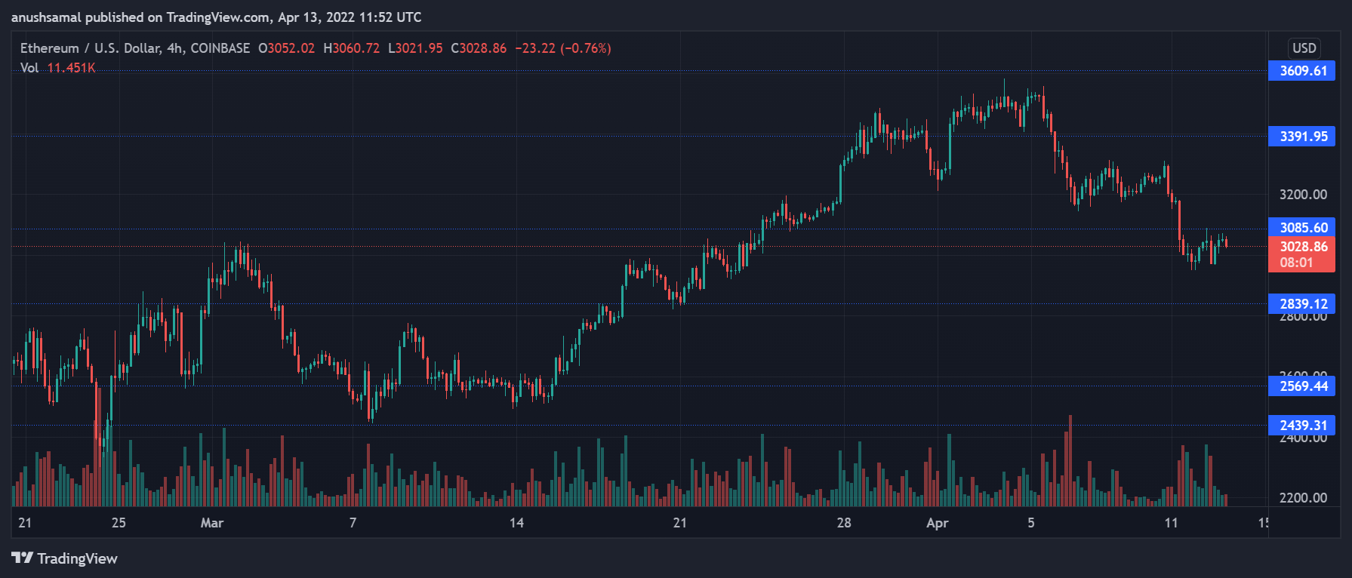Click the Apr date on the time axis

937,523
